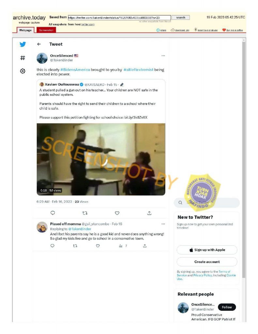The image size is (258, 334).
Task: Click the Saved from URL field
Action: 119,18
